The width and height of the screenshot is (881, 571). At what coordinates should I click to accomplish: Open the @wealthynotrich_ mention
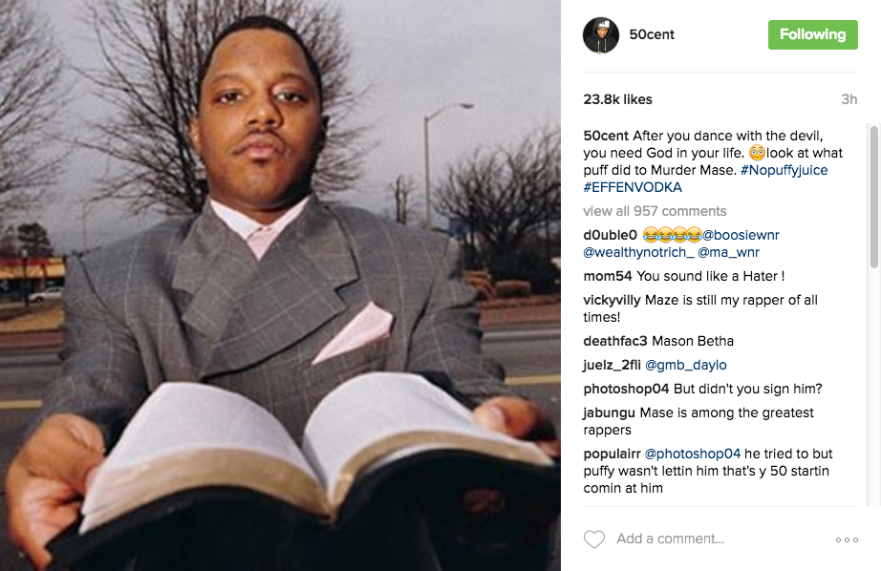coord(638,252)
